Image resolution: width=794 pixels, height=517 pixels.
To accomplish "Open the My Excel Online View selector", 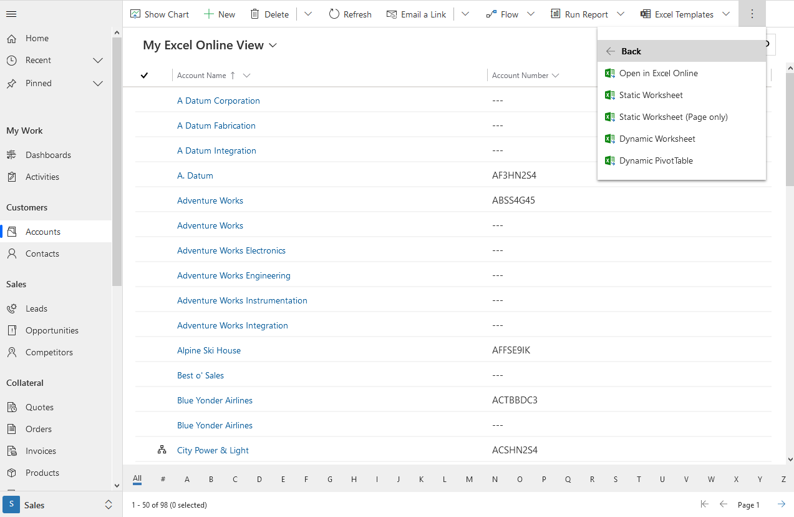I will point(210,45).
